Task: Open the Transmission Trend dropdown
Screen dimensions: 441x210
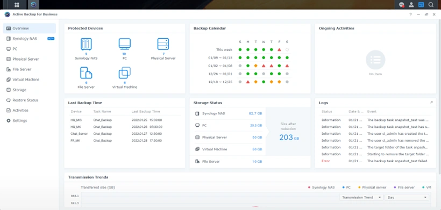Action: [x=361, y=197]
